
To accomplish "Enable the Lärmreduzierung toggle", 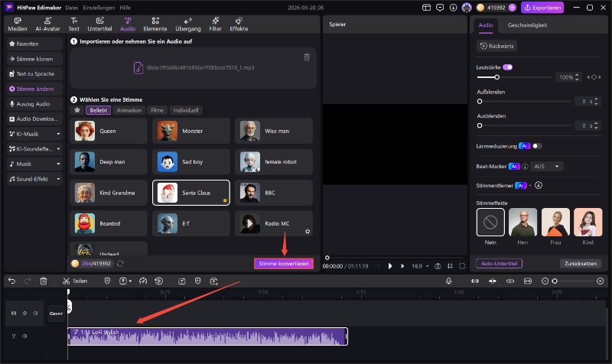I will (537, 145).
